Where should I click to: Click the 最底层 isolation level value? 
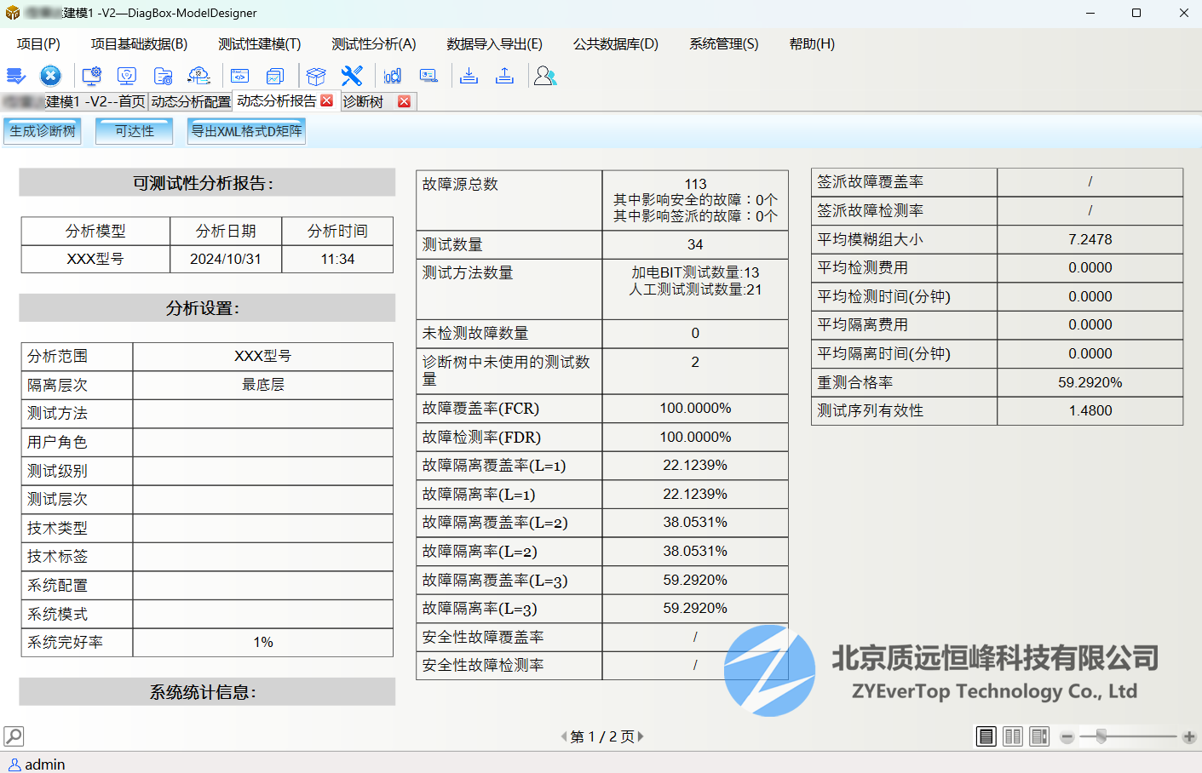263,385
